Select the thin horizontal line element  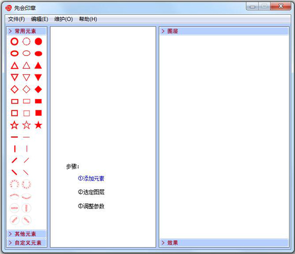(x=27, y=137)
